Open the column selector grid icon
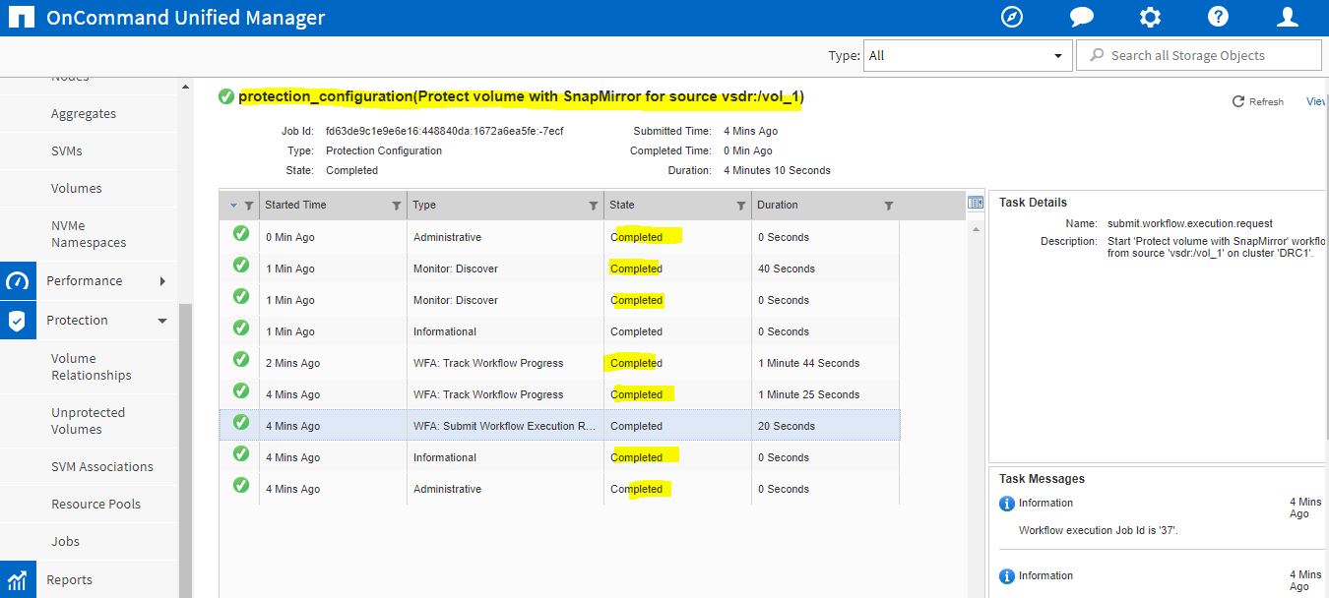 [x=976, y=203]
